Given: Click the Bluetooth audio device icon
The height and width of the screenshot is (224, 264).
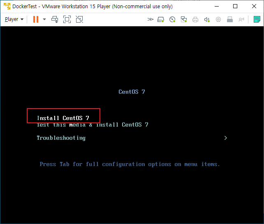Looking at the screenshot, I should click(241, 19).
